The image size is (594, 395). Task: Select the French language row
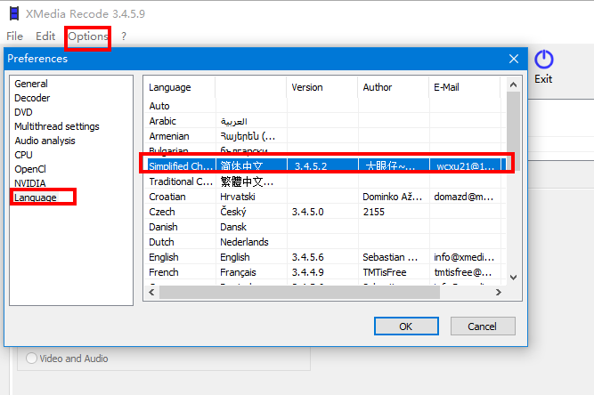coord(325,272)
